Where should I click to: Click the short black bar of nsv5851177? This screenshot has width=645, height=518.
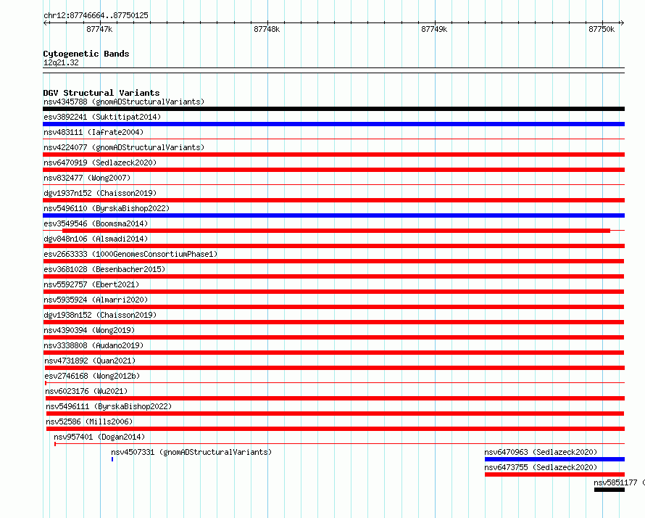(609, 490)
